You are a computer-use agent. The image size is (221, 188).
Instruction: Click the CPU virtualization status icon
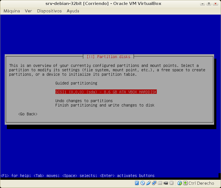(172, 183)
